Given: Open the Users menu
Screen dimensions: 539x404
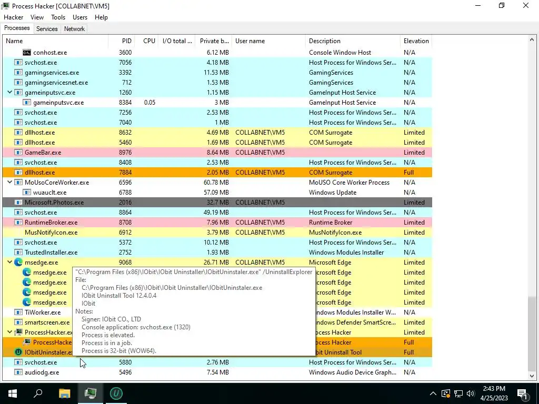Looking at the screenshot, I should (80, 17).
